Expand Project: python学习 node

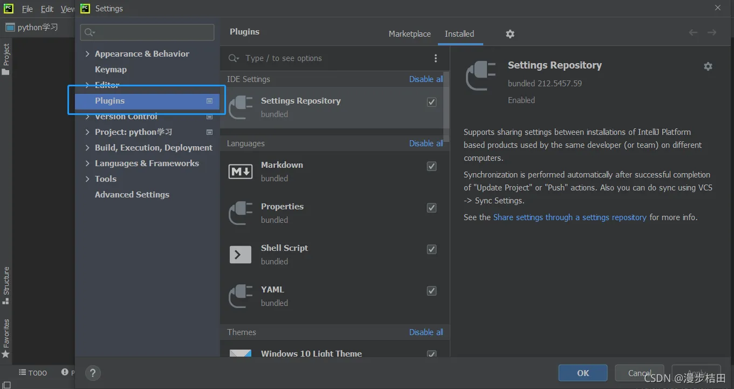click(x=87, y=132)
